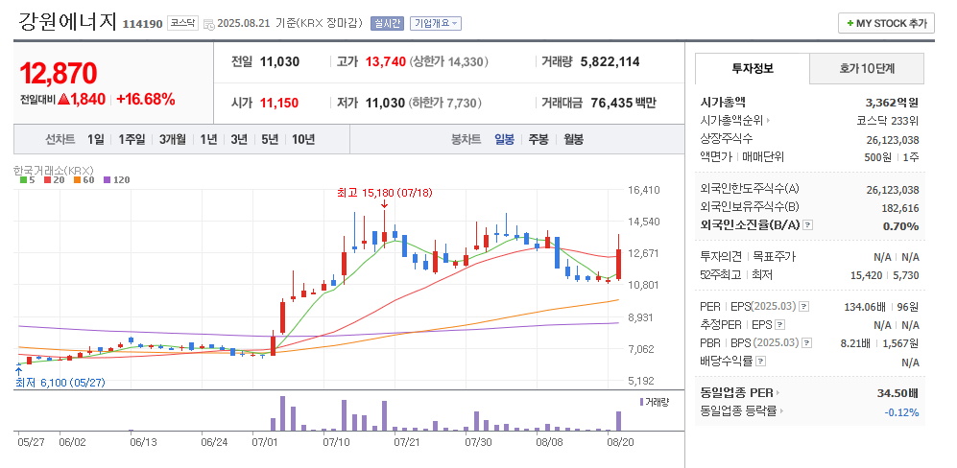Click the 거래량 value 5,822,114
The image size is (957, 468).
[x=610, y=61]
